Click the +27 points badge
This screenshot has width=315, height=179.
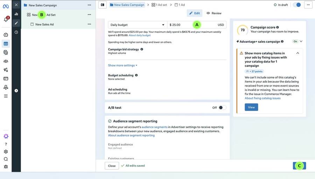[254, 71]
